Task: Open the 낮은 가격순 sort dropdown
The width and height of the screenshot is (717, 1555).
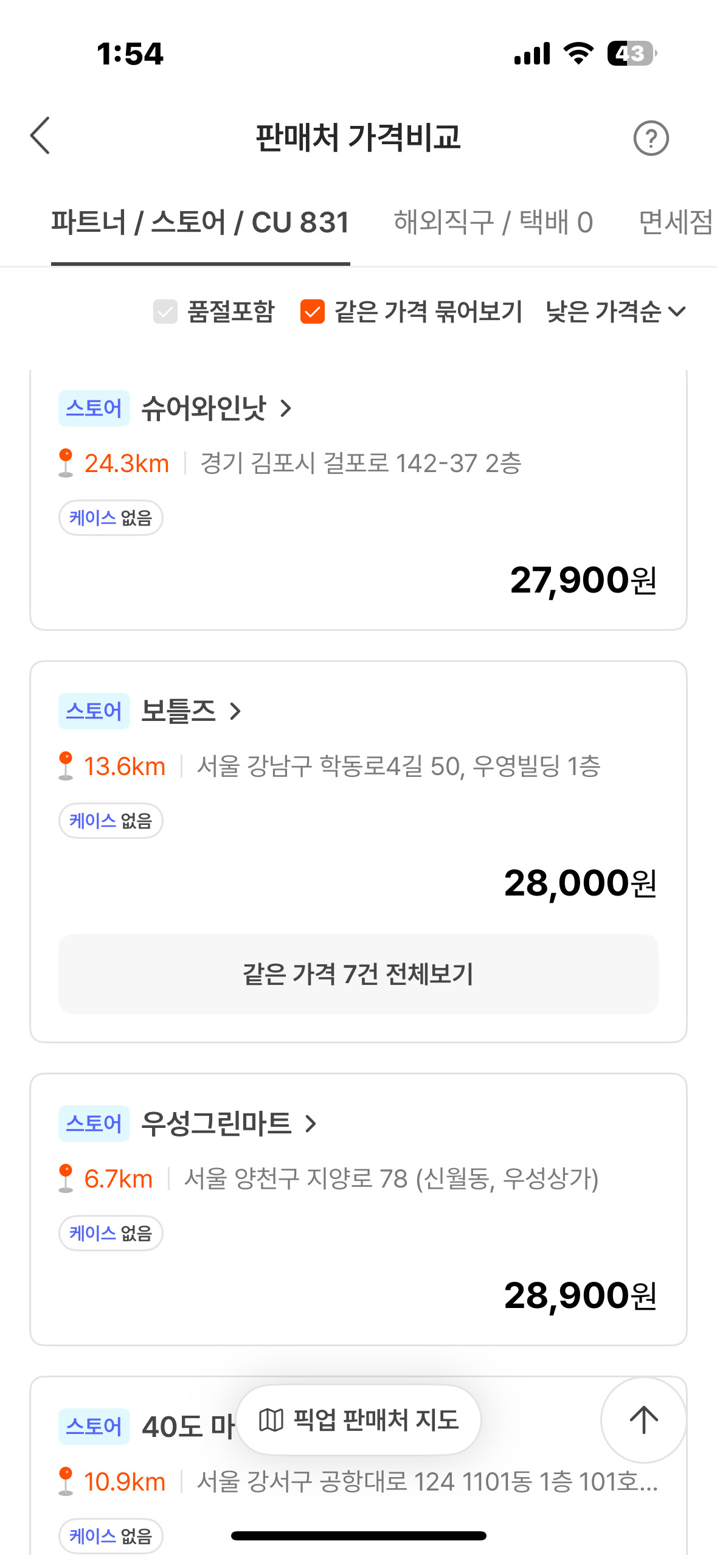Action: click(615, 311)
